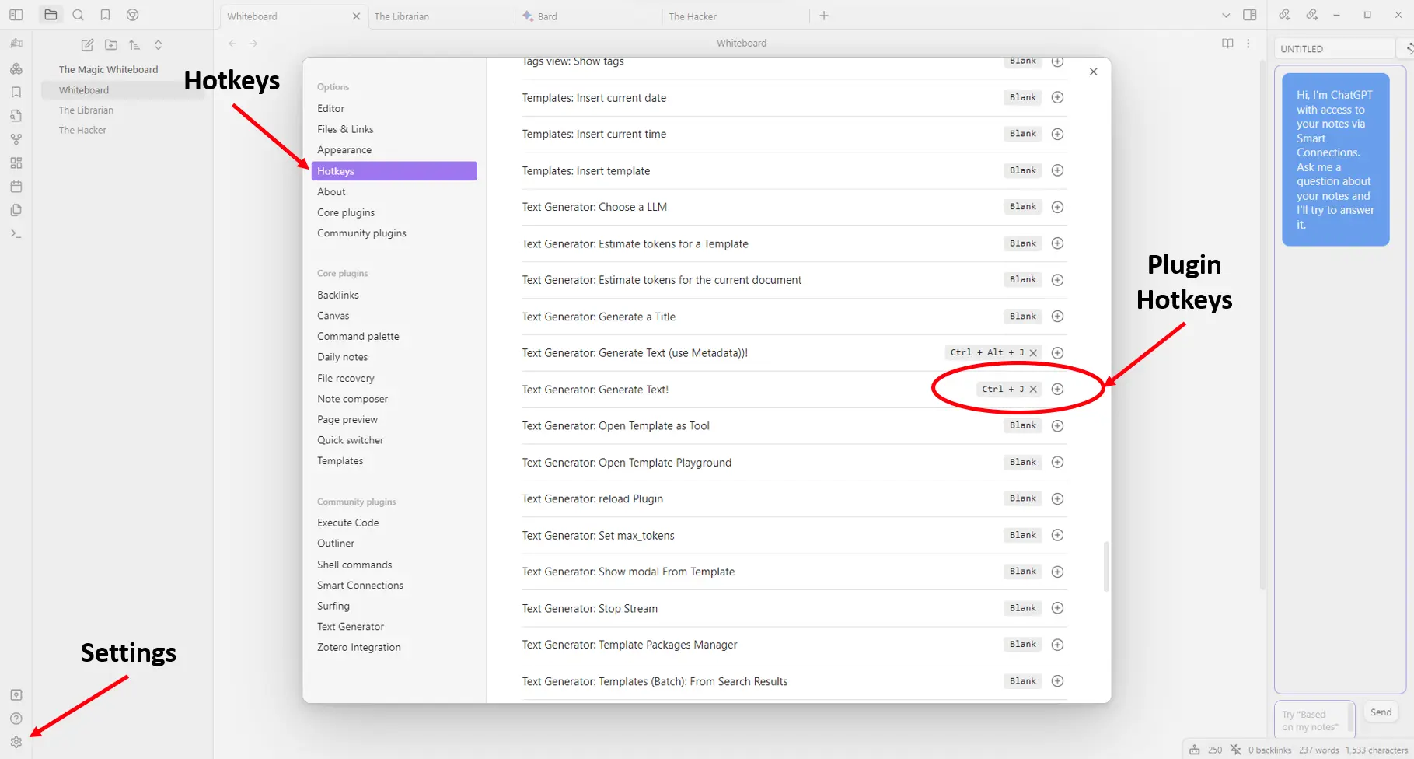The image size is (1414, 759).
Task: Open another vault icon above help
Action: point(16,695)
